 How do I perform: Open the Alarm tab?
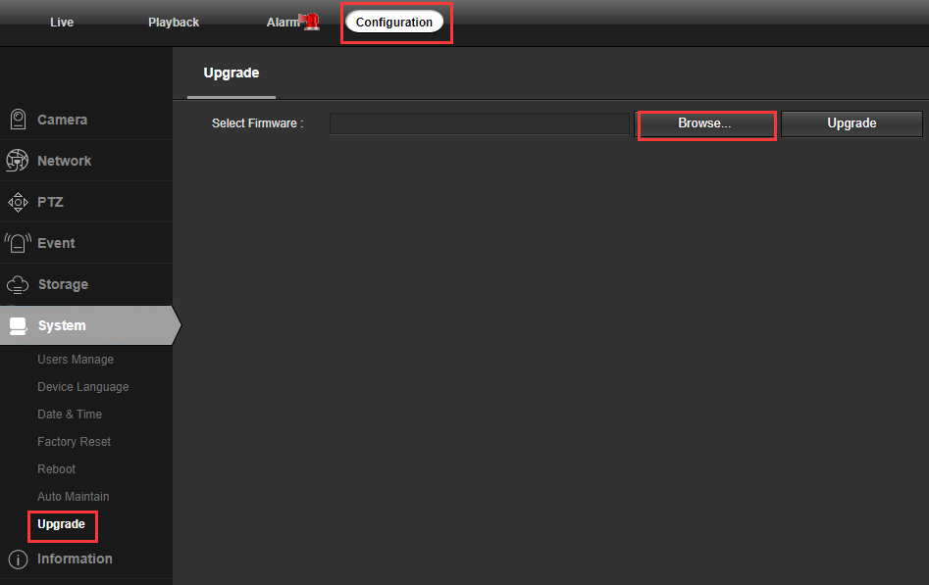[x=283, y=23]
